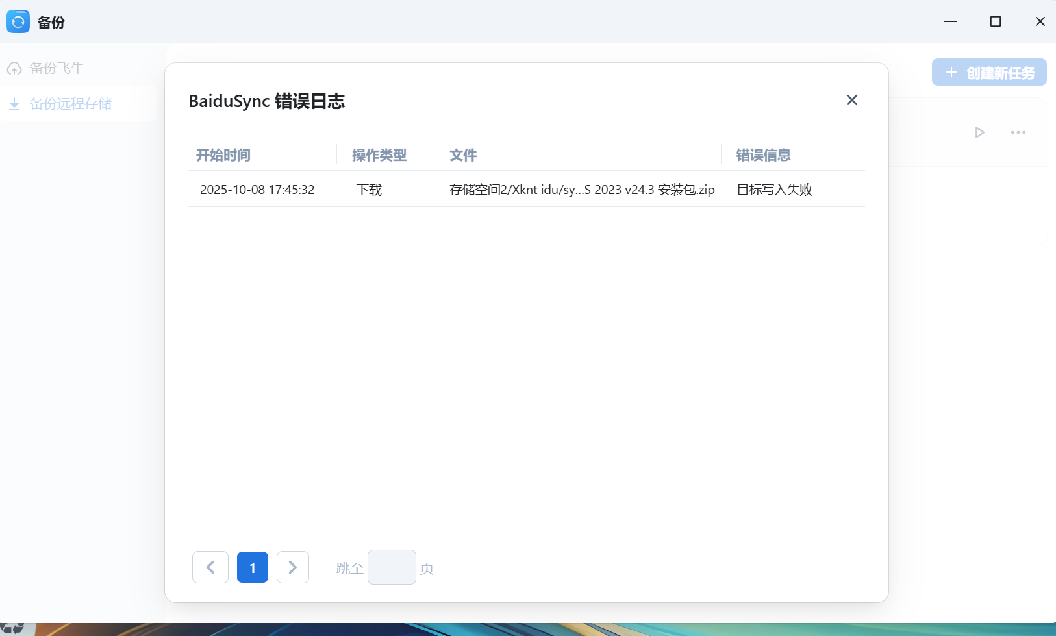Screen dimensions: 1056x636
Task: Click the 错误信息 column header
Action: pyautogui.click(x=763, y=155)
